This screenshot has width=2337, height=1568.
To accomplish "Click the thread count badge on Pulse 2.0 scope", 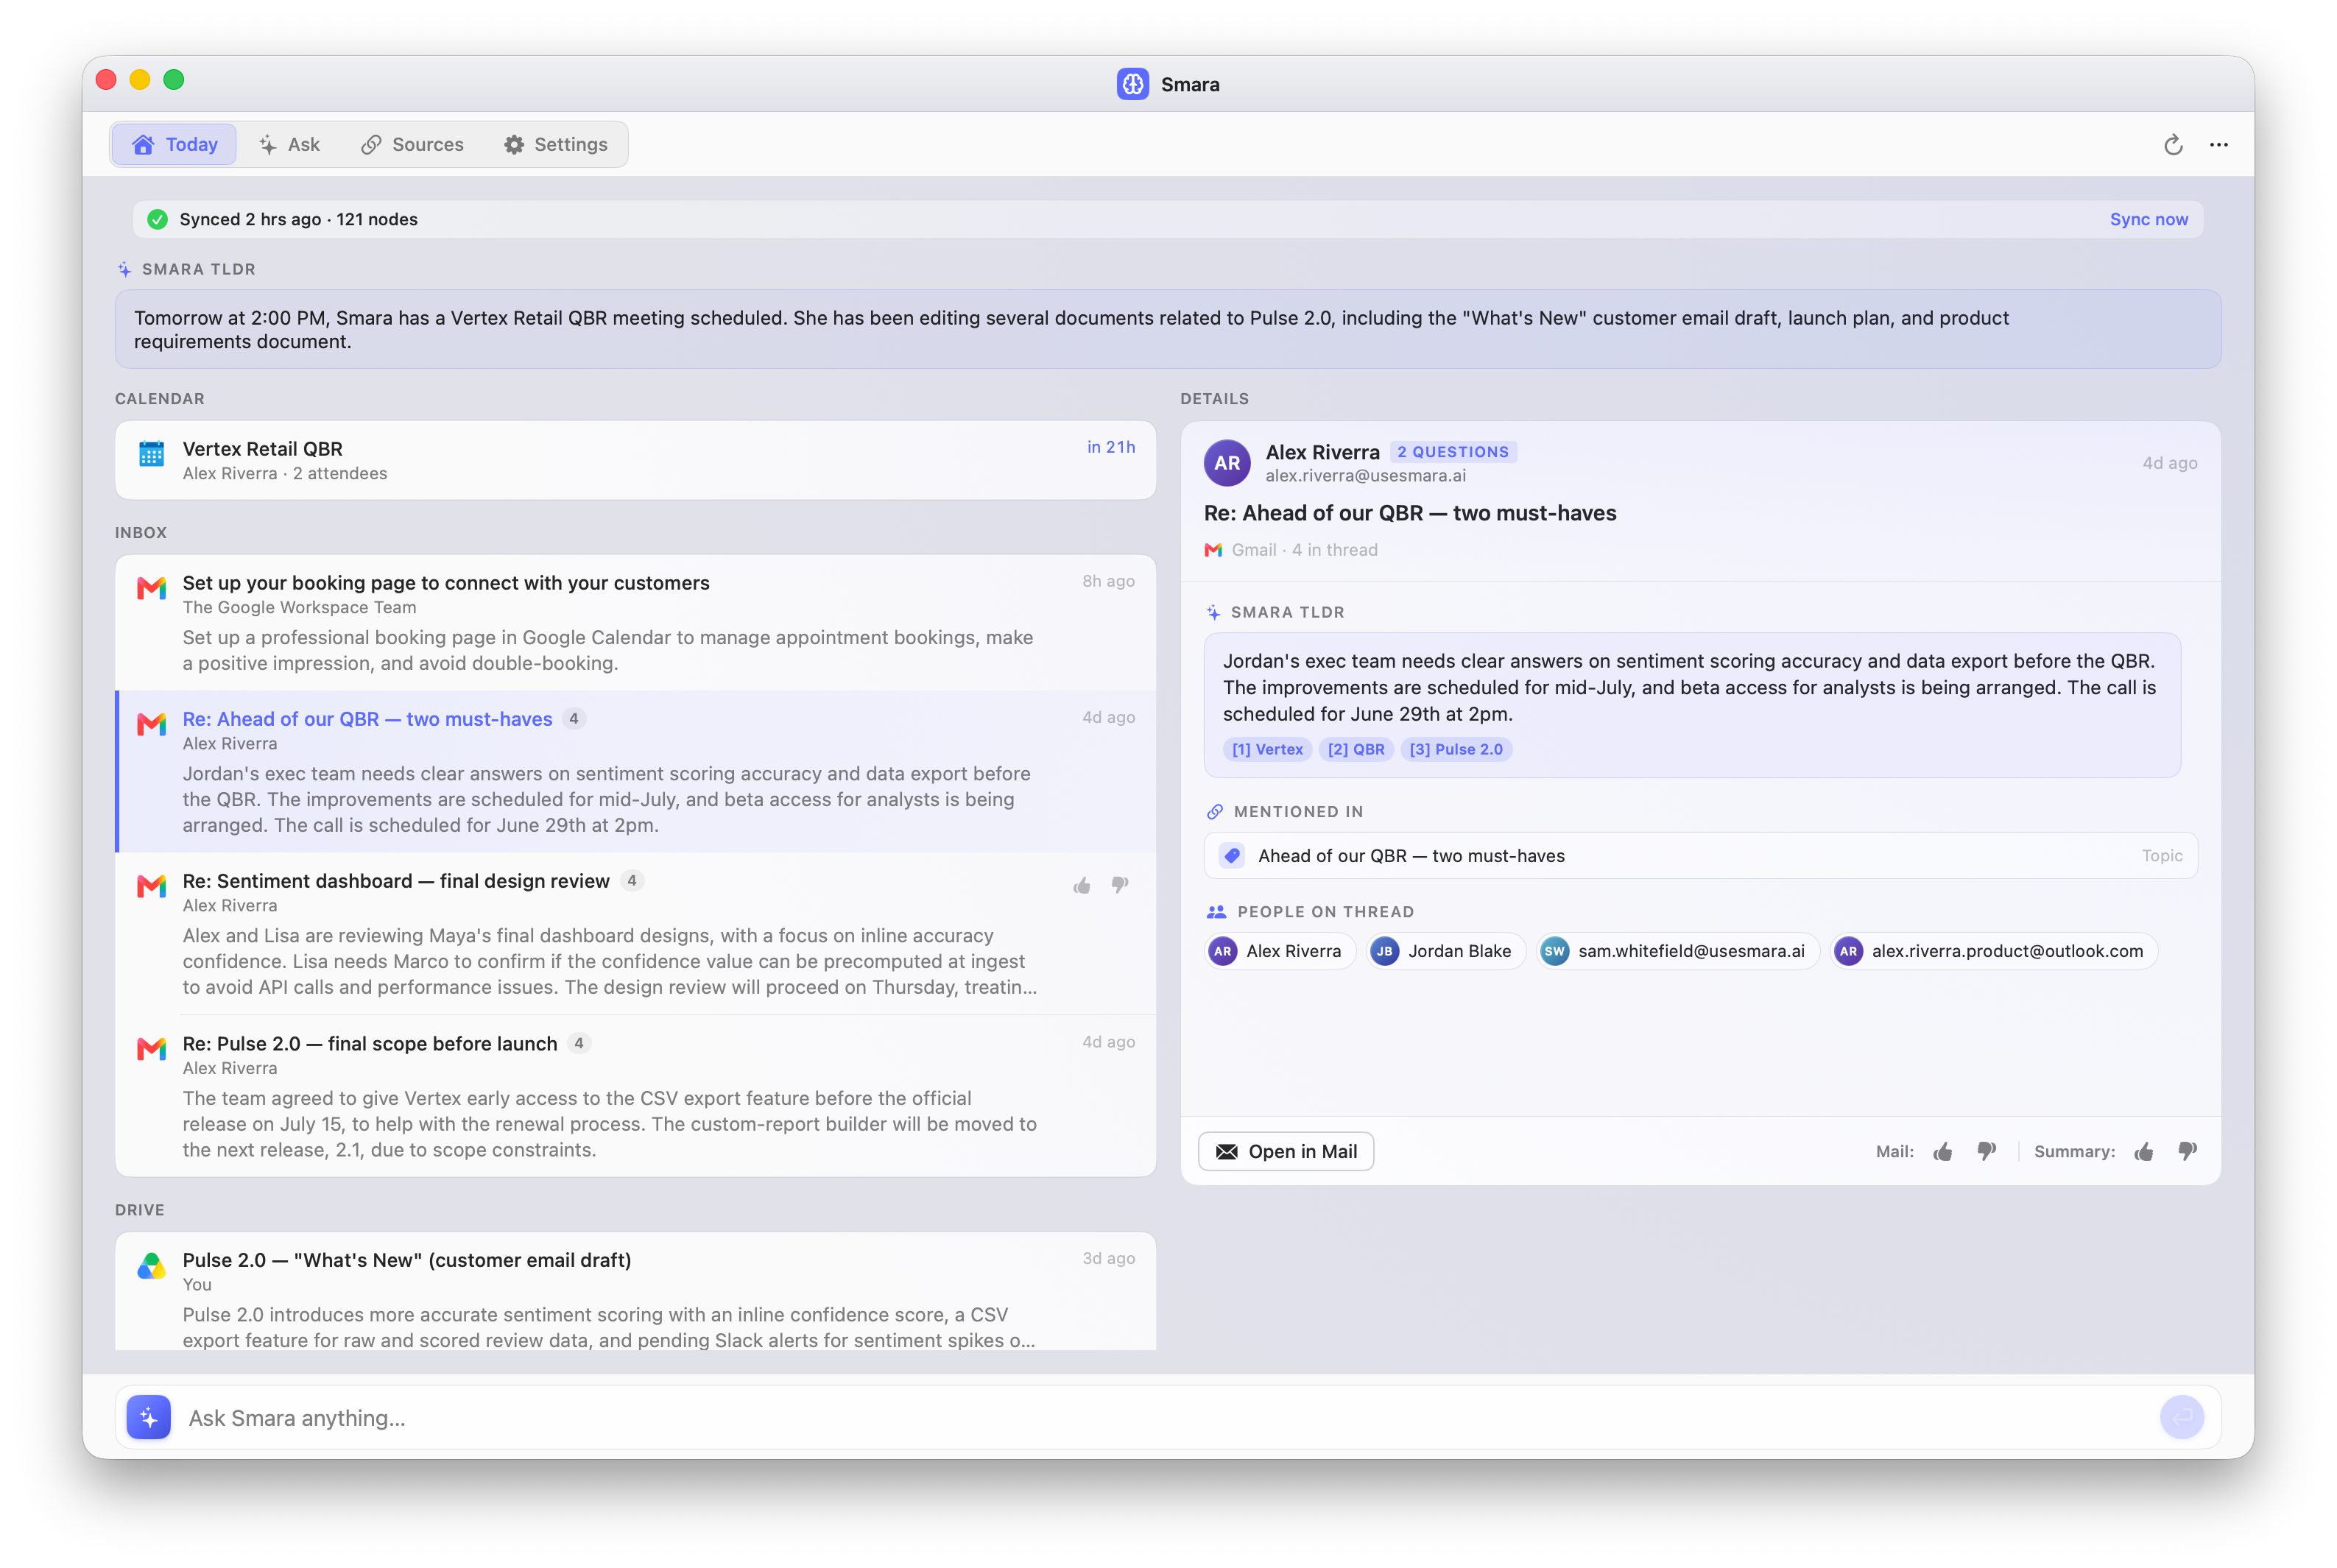I will [x=578, y=1043].
